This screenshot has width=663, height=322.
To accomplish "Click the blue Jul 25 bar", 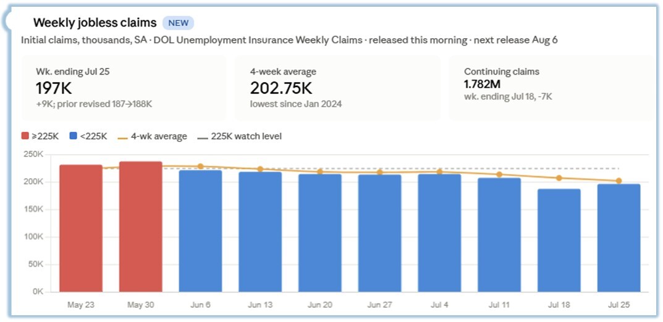I will 619,238.
